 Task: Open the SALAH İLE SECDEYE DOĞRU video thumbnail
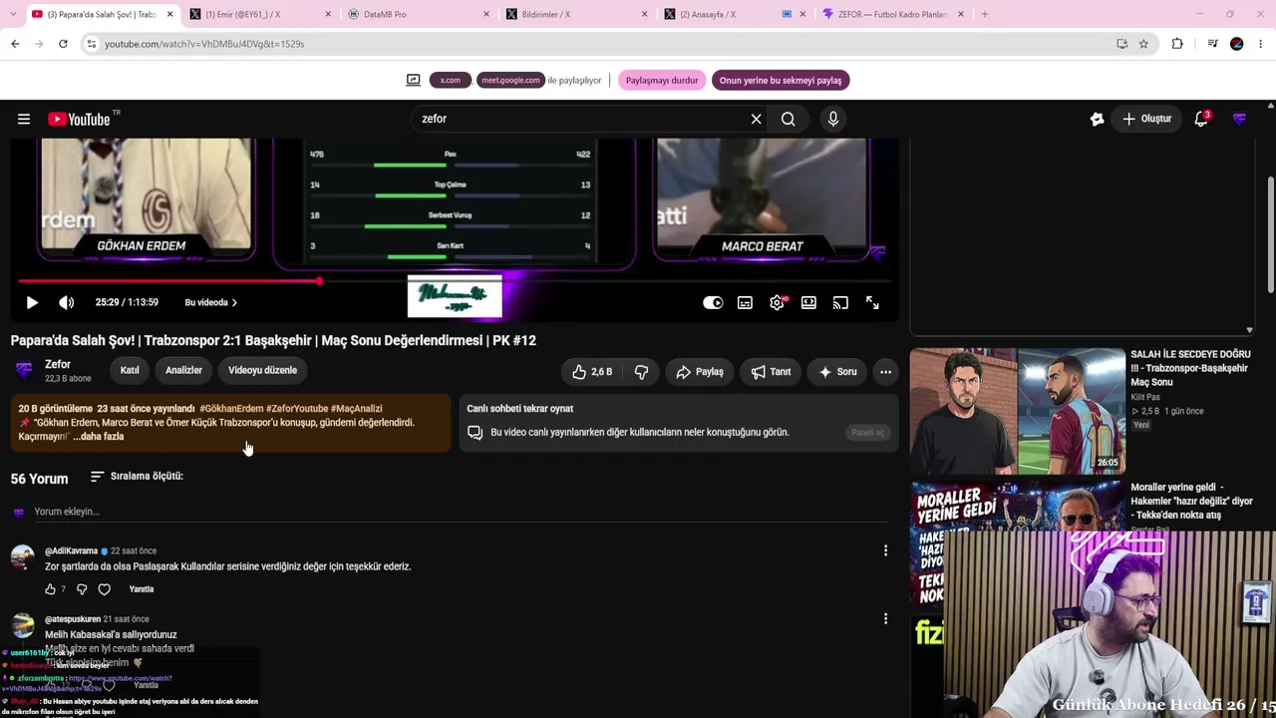[1017, 410]
